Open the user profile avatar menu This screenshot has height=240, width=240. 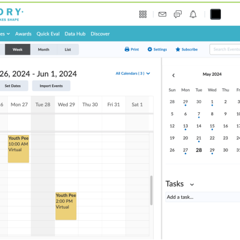(x=215, y=14)
